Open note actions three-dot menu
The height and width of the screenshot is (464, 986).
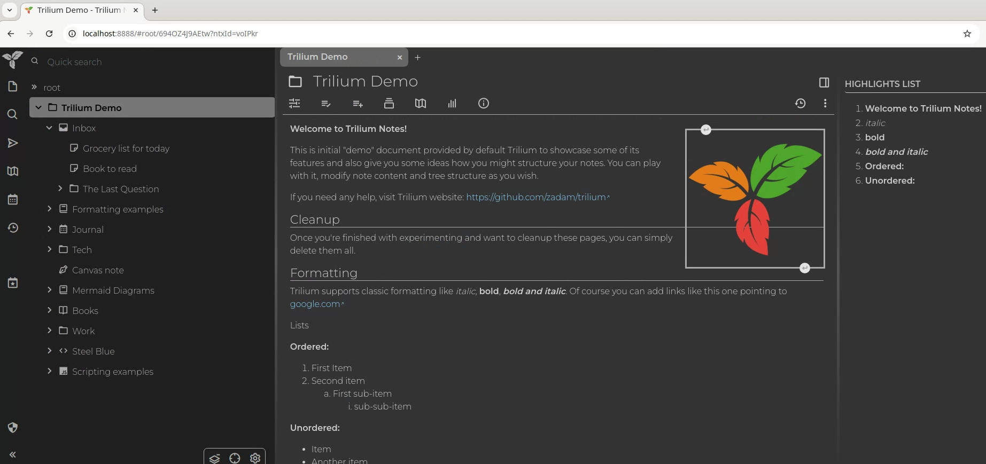(825, 104)
